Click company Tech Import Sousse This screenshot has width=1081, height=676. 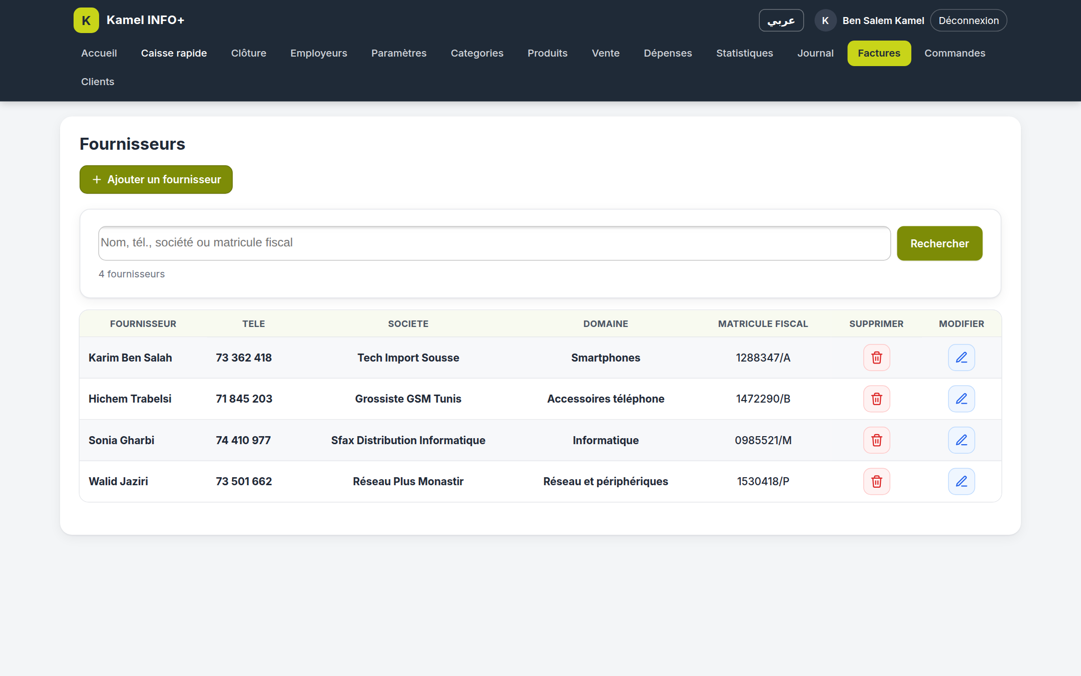[x=408, y=358]
